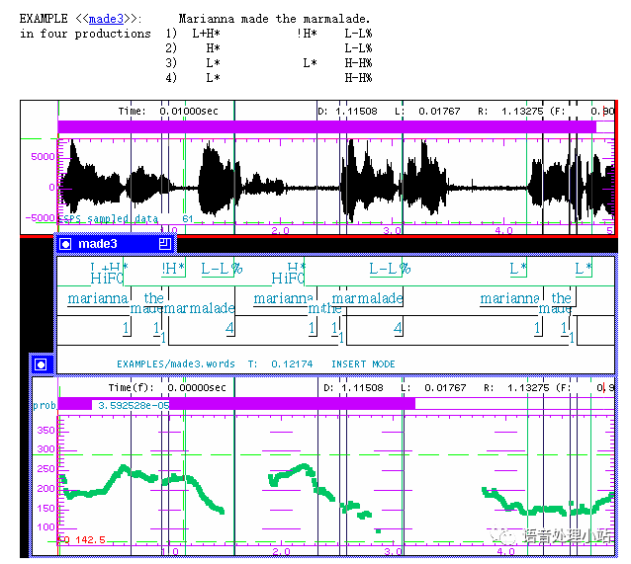Click the prob 3.592528e-05 value
This screenshot has width=631, height=564.
tap(134, 405)
